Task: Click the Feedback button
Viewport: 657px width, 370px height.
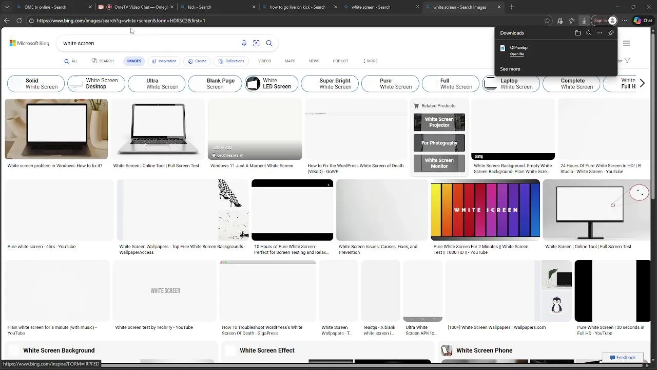Action: [623, 358]
